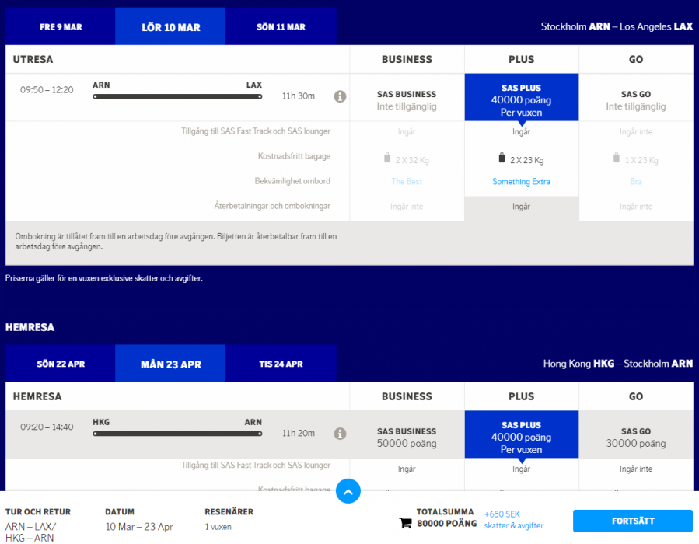
Task: Open The Best comfort link
Action: pos(407,182)
